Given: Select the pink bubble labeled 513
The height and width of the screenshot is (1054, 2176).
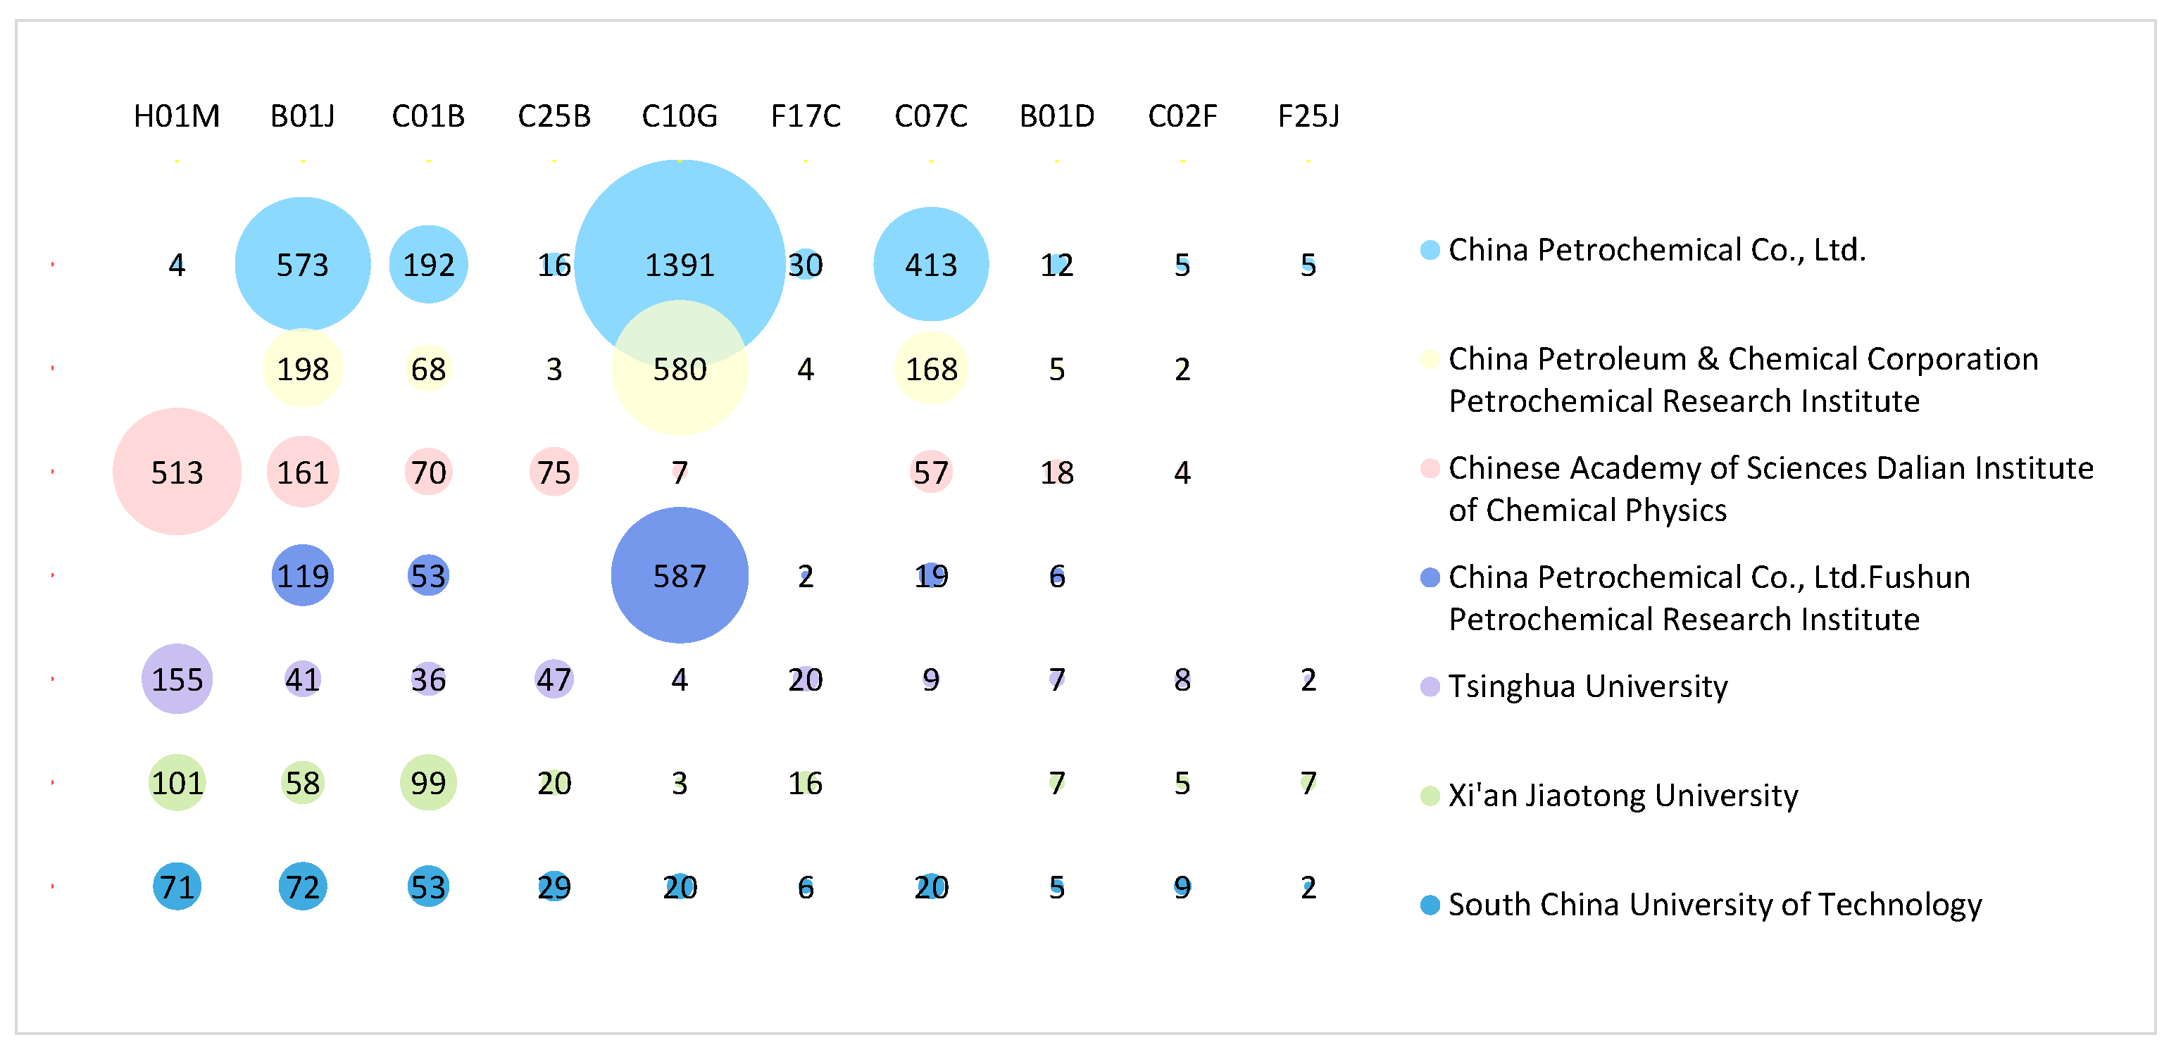Looking at the screenshot, I should click(177, 471).
